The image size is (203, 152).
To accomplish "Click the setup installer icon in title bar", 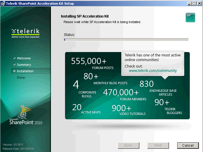I will [x=3, y=3].
